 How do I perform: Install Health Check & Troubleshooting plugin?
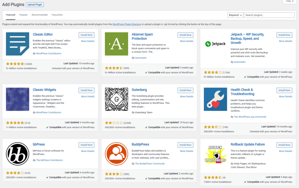(284, 90)
